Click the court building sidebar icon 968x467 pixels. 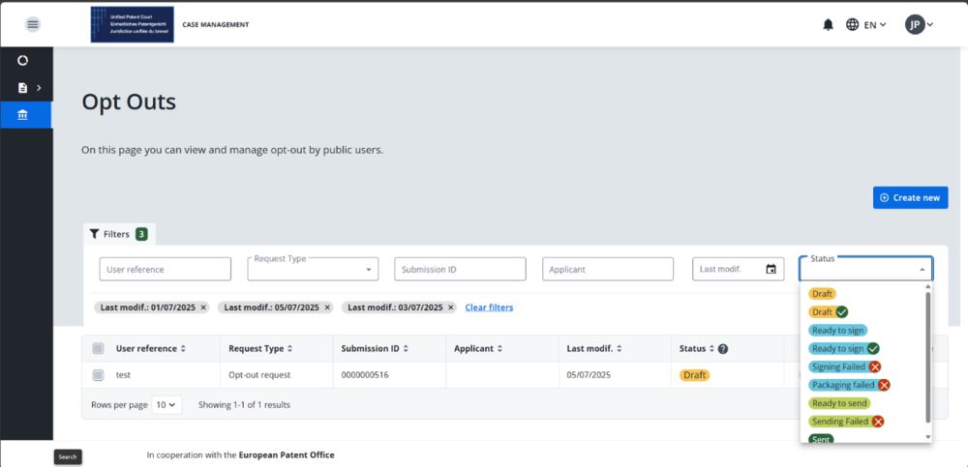[x=22, y=115]
